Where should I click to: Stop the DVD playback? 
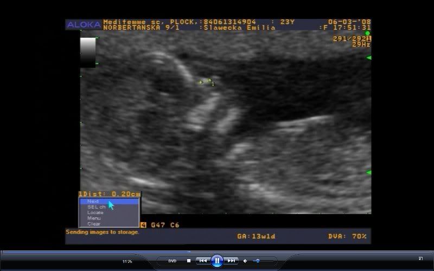click(x=189, y=261)
